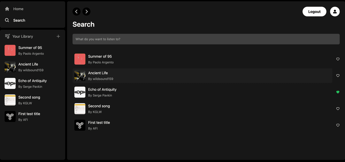Select First test title in search results
345x162 pixels.
tap(203, 125)
